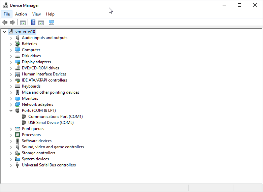
Task: Click the Keyboards category icon
Action: 18,86
